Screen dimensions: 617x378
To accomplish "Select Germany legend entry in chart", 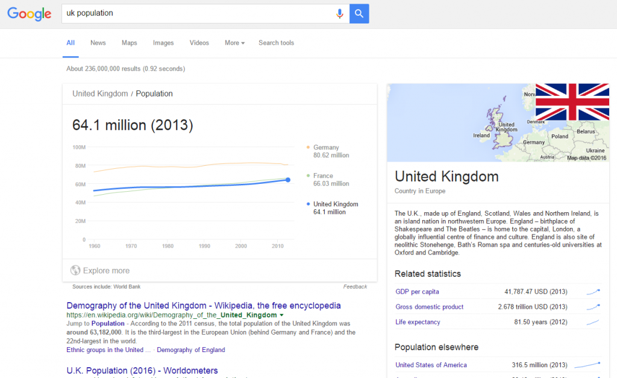I will [x=328, y=151].
